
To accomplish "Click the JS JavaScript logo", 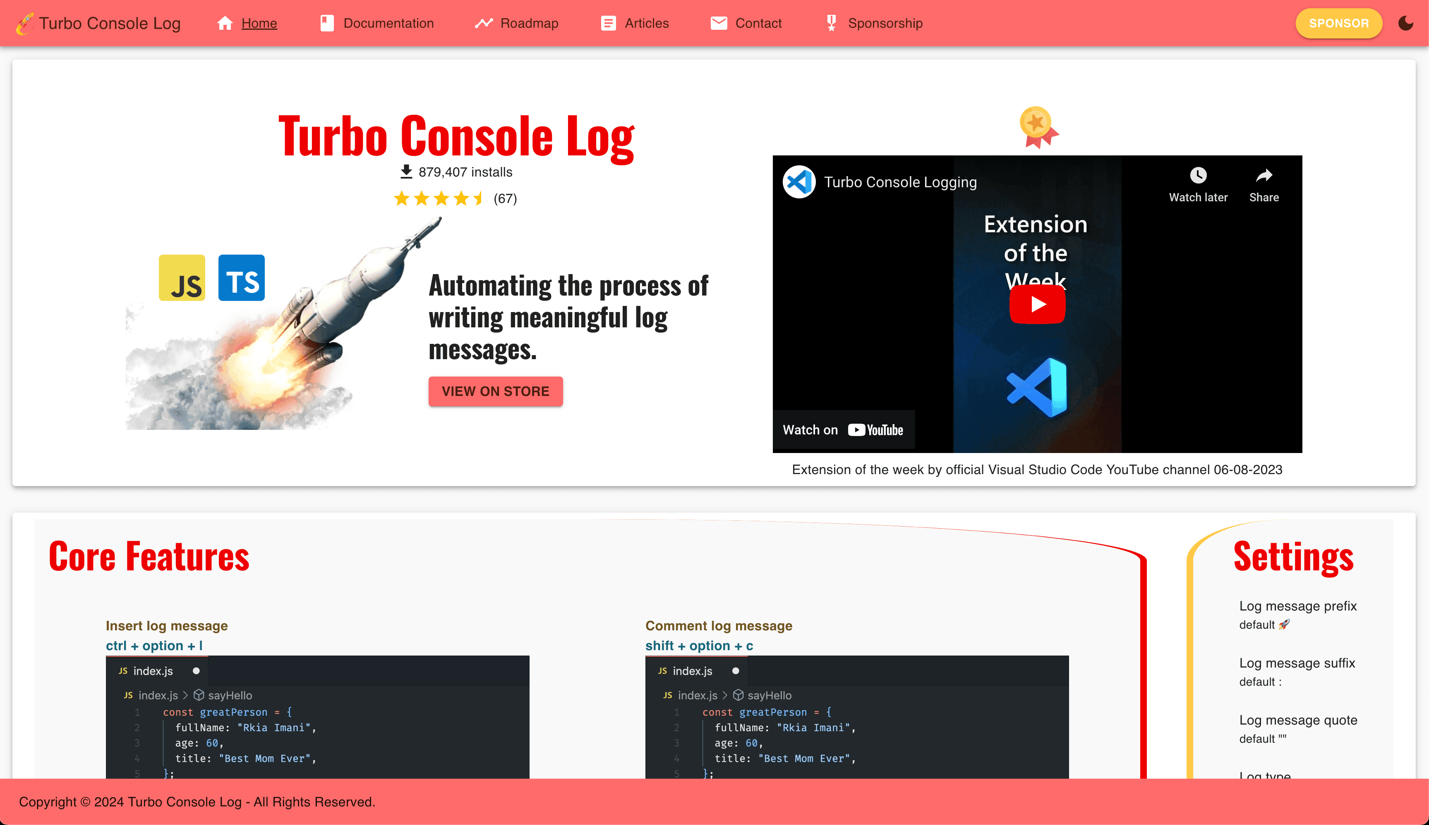I will [x=182, y=278].
